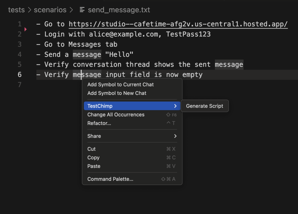This screenshot has height=214, width=298.
Task: Open the Refactor... option
Action: pyautogui.click(x=99, y=123)
